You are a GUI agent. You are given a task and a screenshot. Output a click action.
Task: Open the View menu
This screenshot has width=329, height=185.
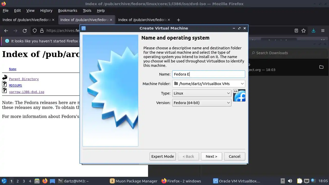click(30, 11)
